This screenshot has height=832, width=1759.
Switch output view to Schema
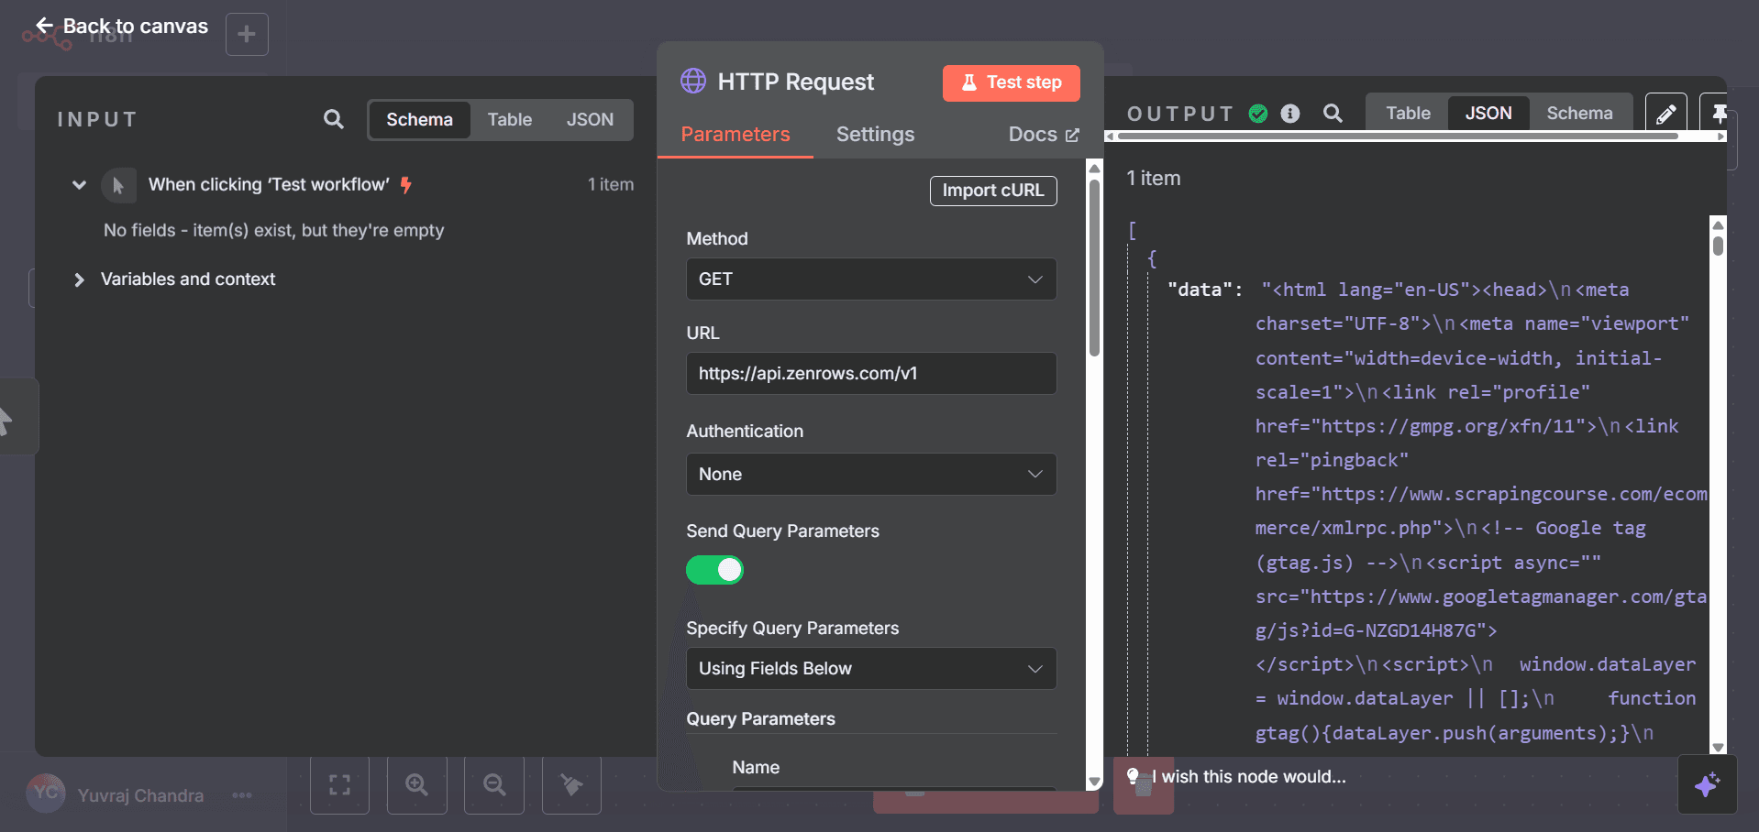point(1579,113)
